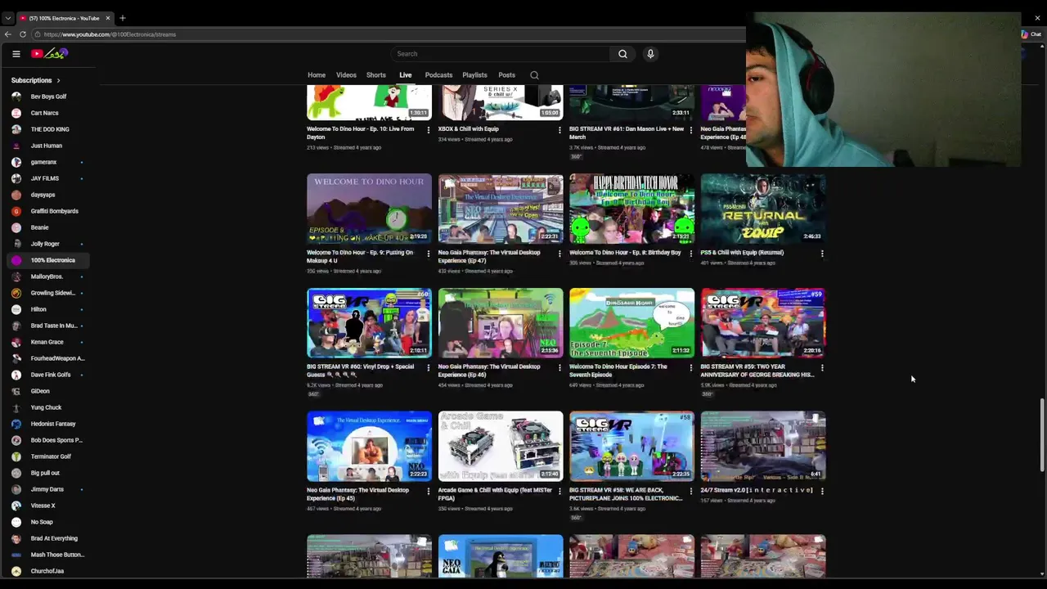Viewport: 1047px width, 589px height.
Task: Open options for Dino Hour Birthday Boy video
Action: point(691,254)
